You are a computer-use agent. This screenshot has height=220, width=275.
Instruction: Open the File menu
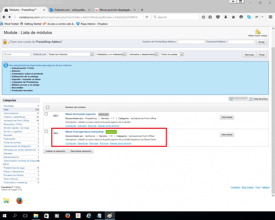coord(3,2)
